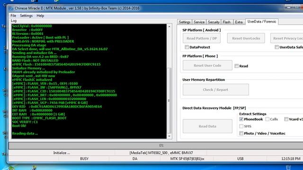Click the 'DAgent sent, init HW now' line
Viewport: 303px width, 170px height.
point(34,76)
